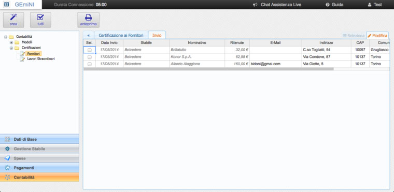
Task: Sort by Nominativo column header
Action: coord(197,42)
